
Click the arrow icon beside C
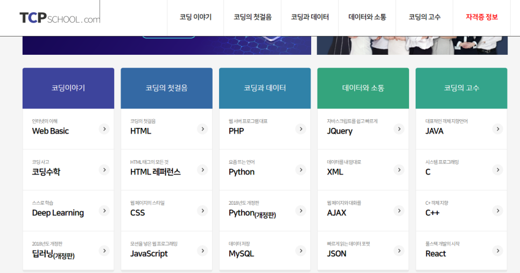(497, 170)
